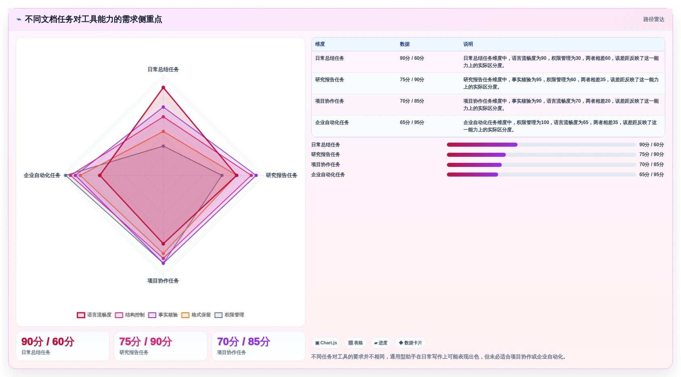Viewport: 681px width, 377px height.
Task: Click the 进度 tag chip
Action: (381, 343)
